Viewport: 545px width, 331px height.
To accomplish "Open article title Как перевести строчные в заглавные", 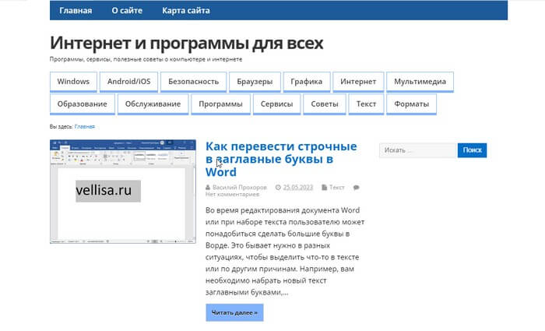I will (281, 159).
